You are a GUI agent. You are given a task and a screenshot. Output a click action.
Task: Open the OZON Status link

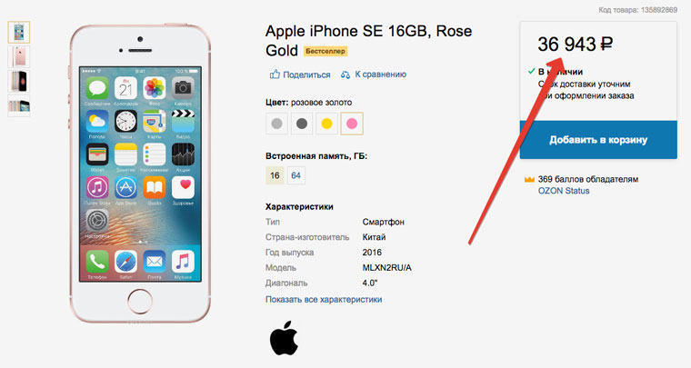pyautogui.click(x=564, y=191)
